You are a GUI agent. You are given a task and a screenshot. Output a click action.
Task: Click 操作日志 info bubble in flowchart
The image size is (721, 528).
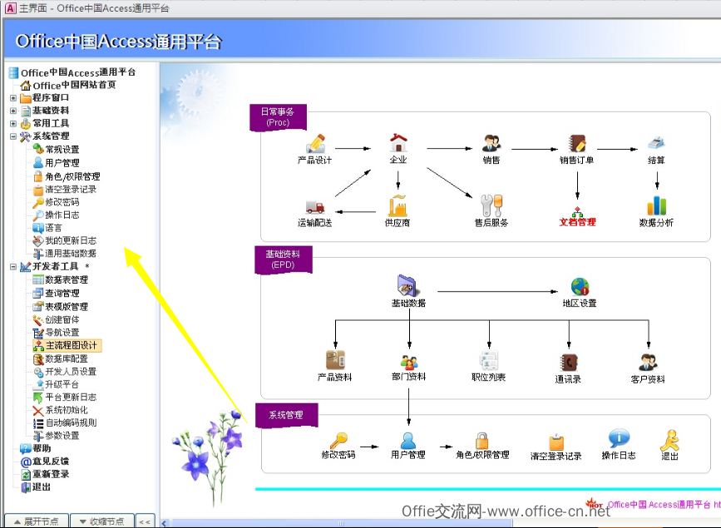point(619,439)
